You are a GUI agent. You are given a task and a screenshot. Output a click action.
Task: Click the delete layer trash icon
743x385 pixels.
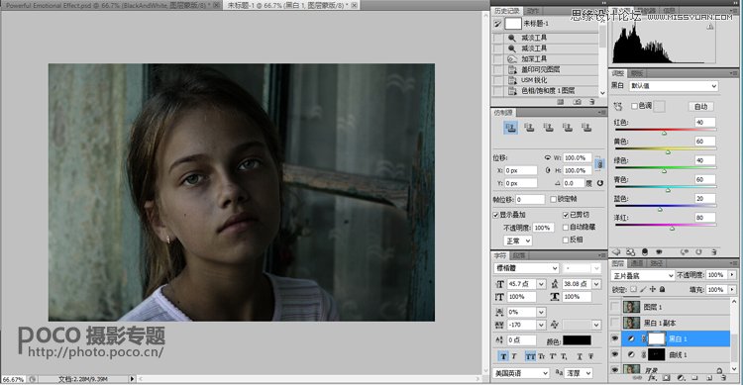(723, 378)
